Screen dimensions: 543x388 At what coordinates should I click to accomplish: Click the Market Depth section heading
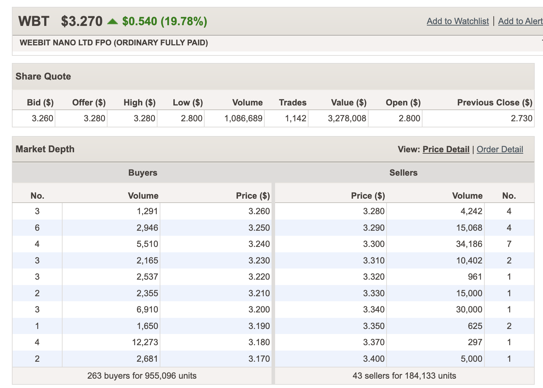45,149
